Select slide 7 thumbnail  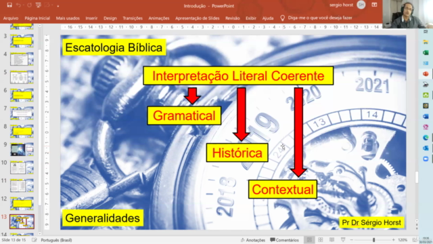click(x=22, y=113)
